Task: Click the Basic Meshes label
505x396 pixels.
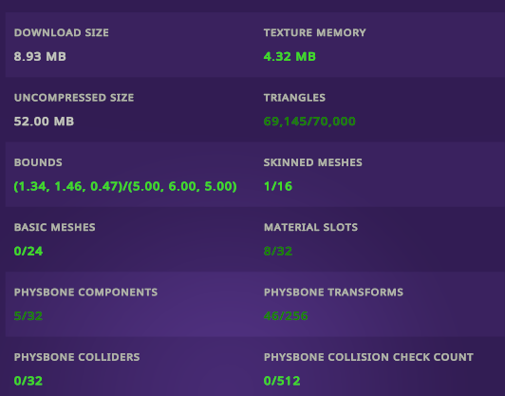Action: coord(54,227)
